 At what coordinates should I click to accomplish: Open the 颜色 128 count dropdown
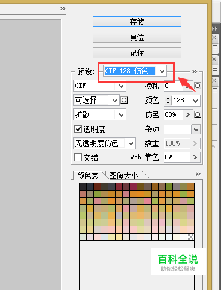(x=196, y=101)
